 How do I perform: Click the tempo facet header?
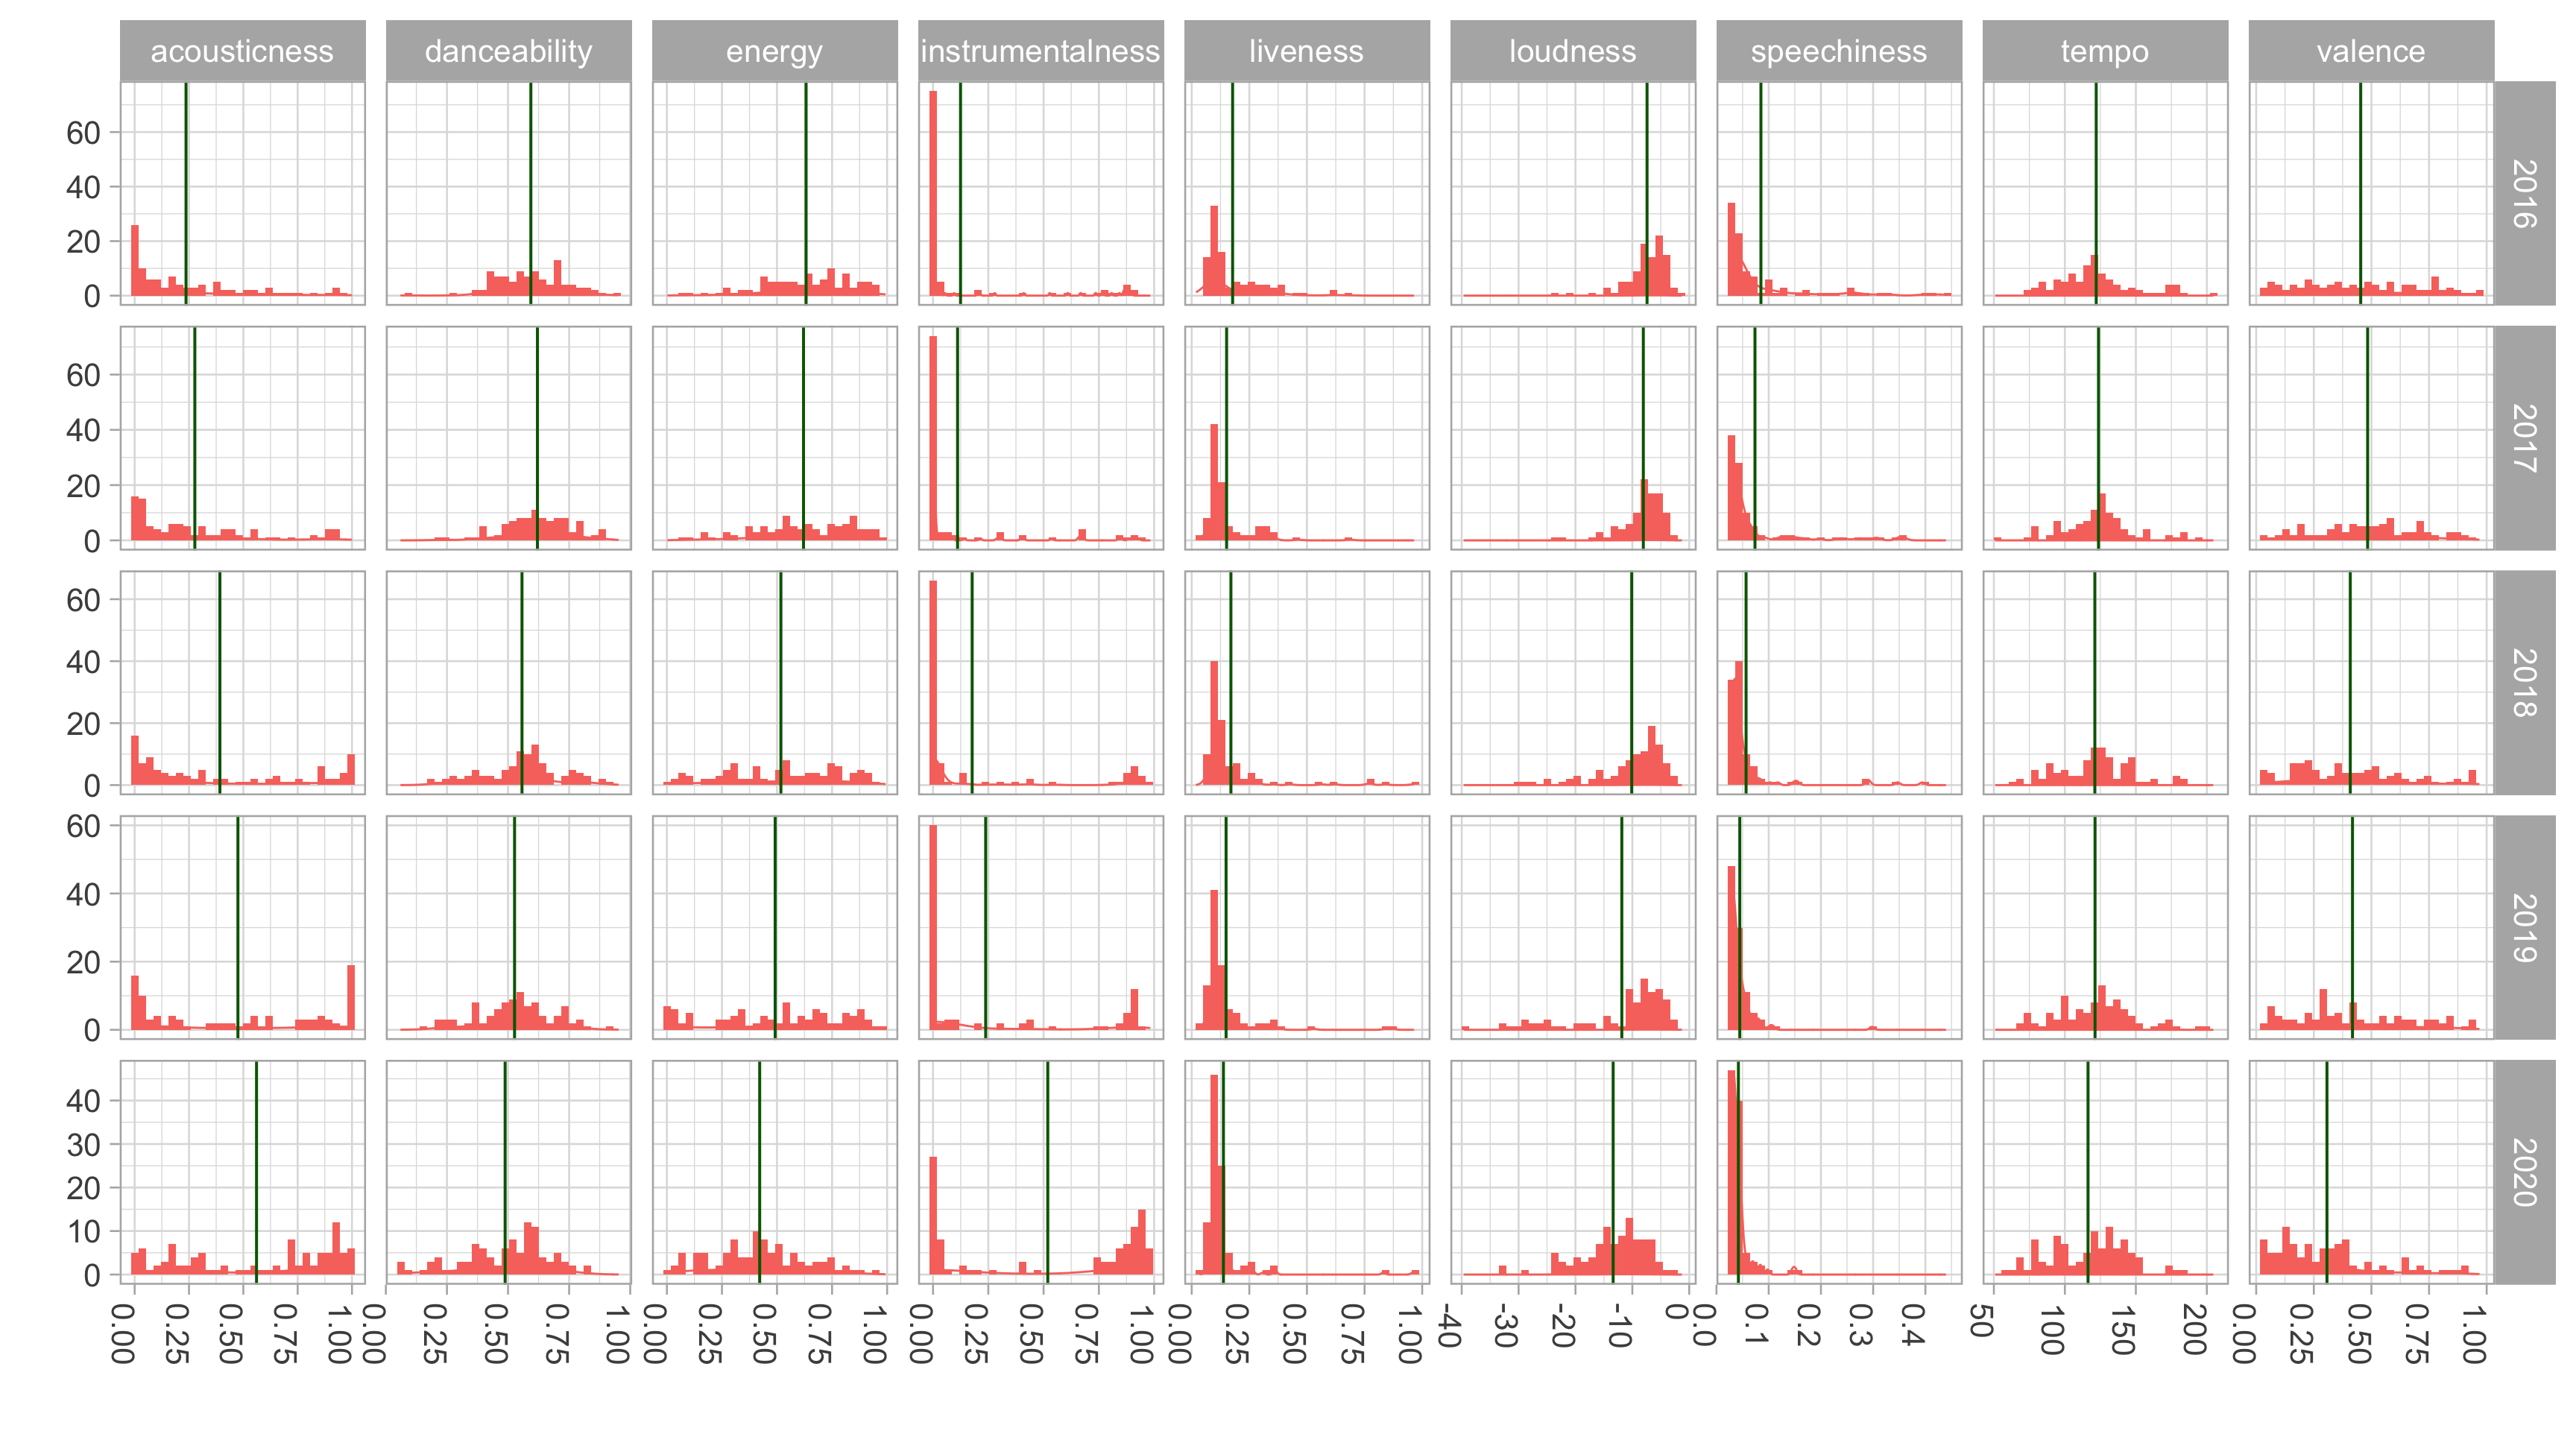(2104, 51)
